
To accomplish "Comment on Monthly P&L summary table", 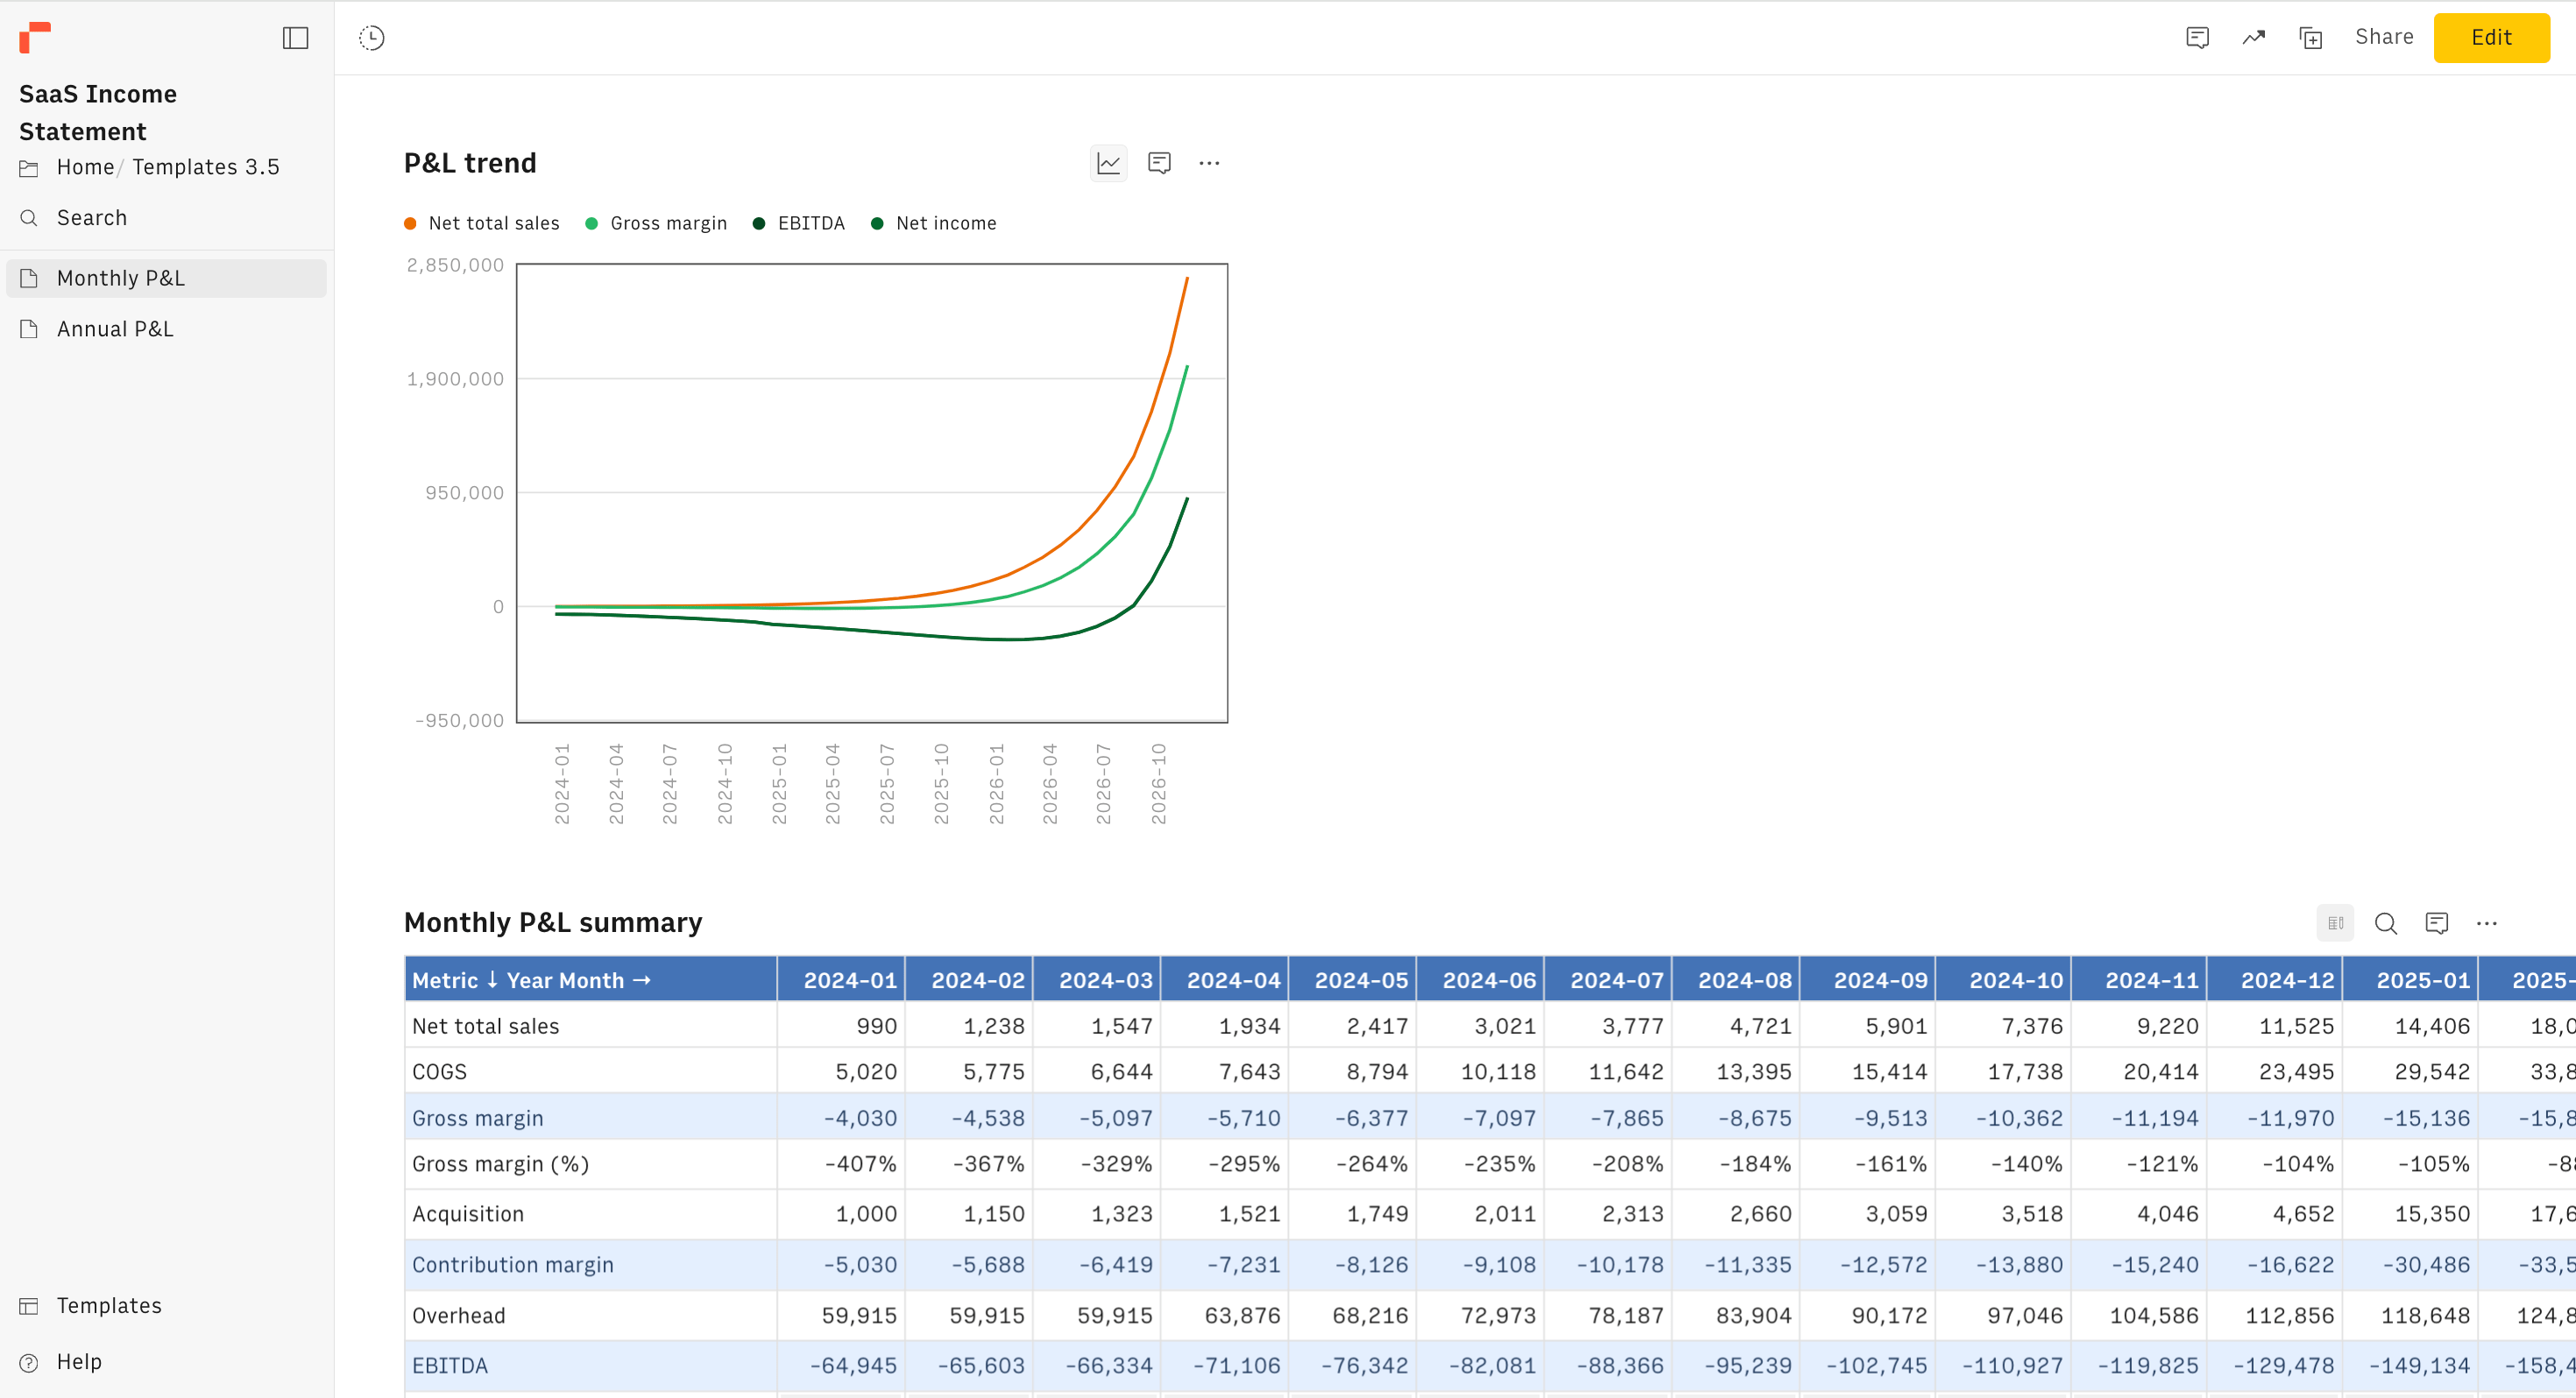I will (x=2437, y=923).
